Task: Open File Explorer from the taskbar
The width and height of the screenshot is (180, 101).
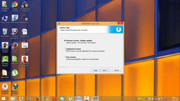Action: [13, 98]
